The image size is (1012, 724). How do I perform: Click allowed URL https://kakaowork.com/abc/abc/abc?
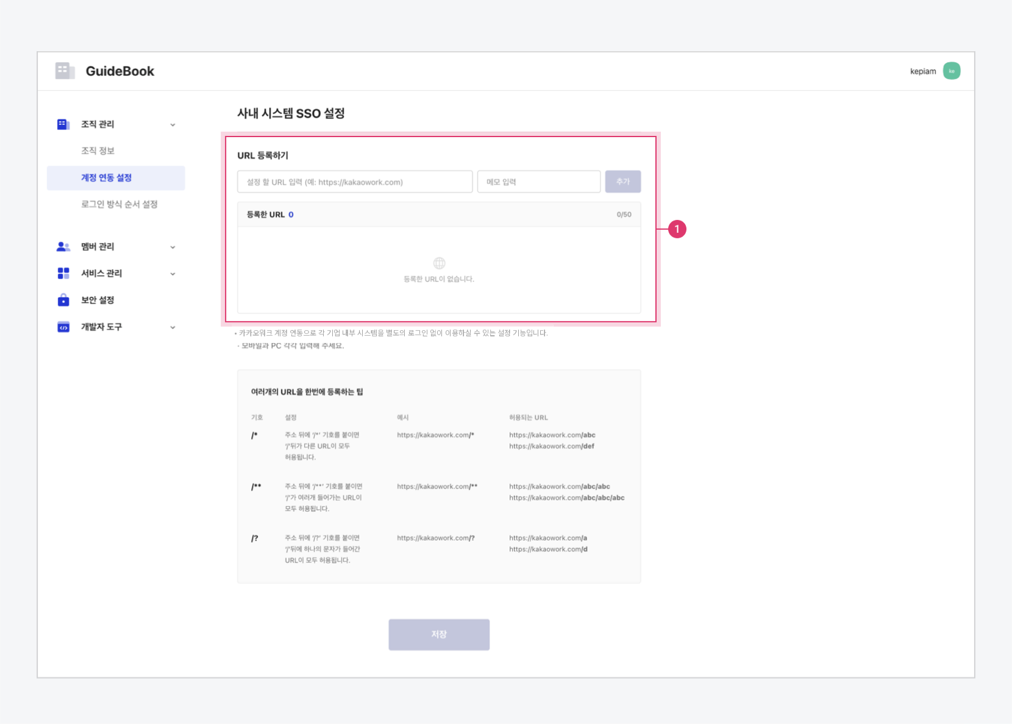coord(567,498)
